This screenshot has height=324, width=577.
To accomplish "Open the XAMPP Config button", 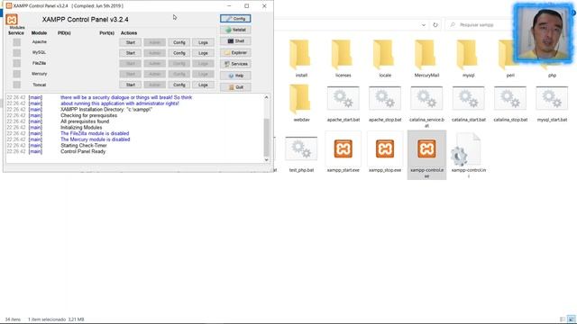I will 235,18.
